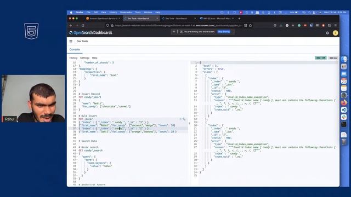The width and height of the screenshot is (351, 197).
Task: Open Finder from the dock
Action: coord(344,59)
